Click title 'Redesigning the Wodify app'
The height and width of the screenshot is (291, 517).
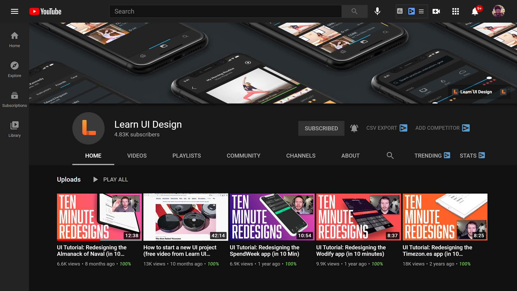351,251
